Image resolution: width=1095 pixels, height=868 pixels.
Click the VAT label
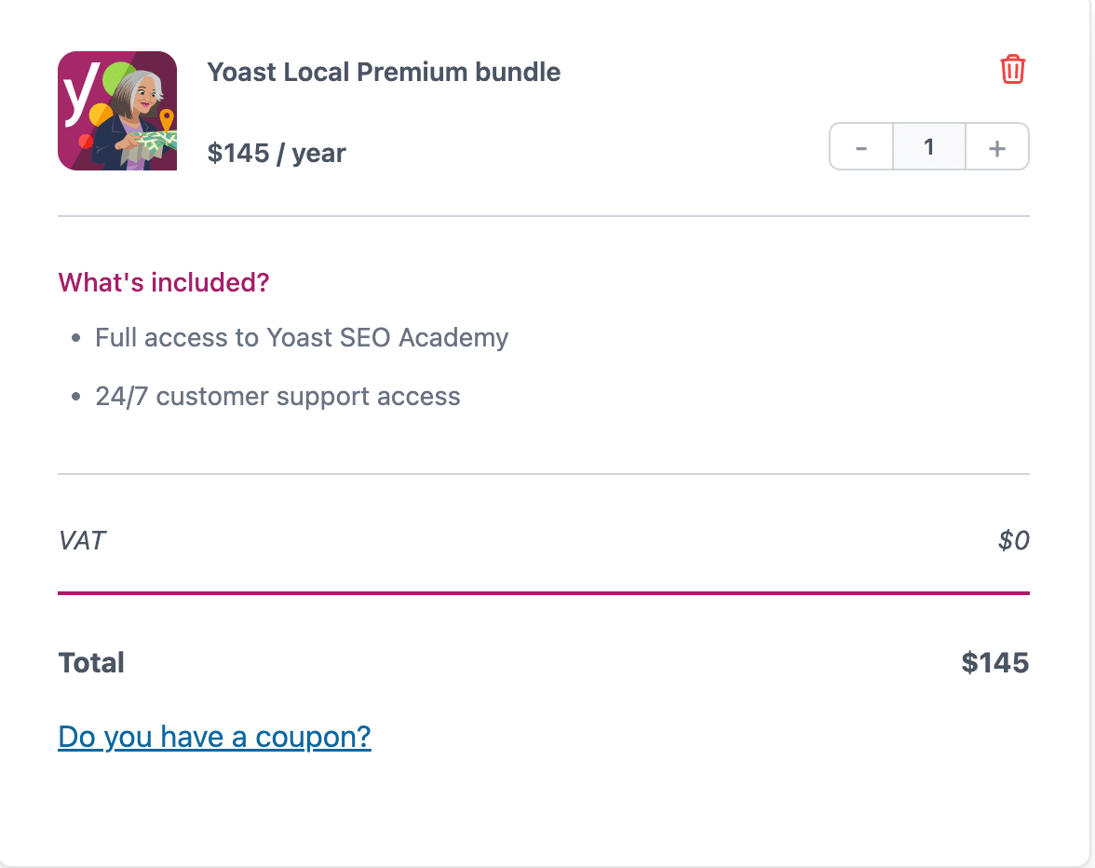click(82, 540)
